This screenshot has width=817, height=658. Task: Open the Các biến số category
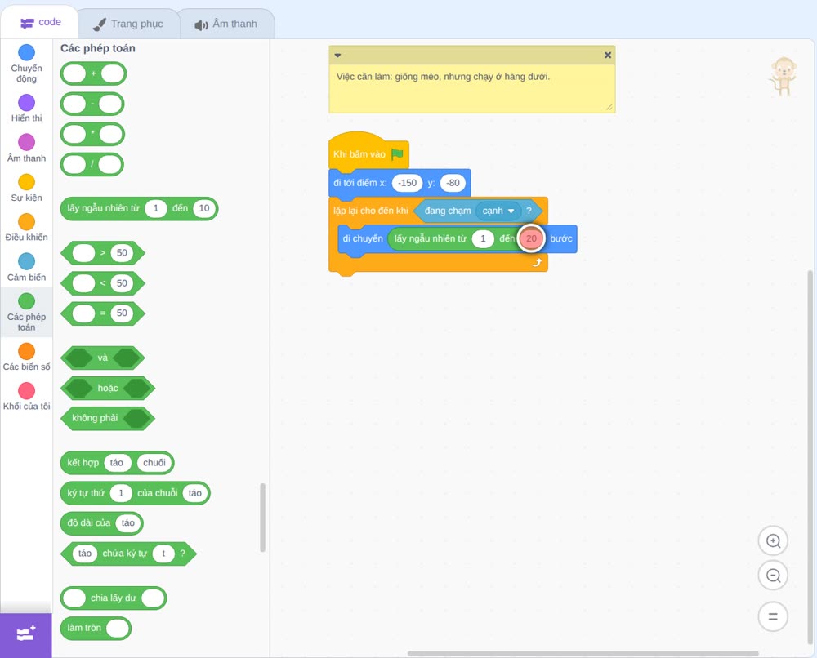point(26,357)
